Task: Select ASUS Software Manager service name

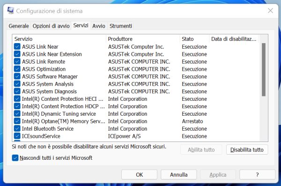Action: click(50, 76)
